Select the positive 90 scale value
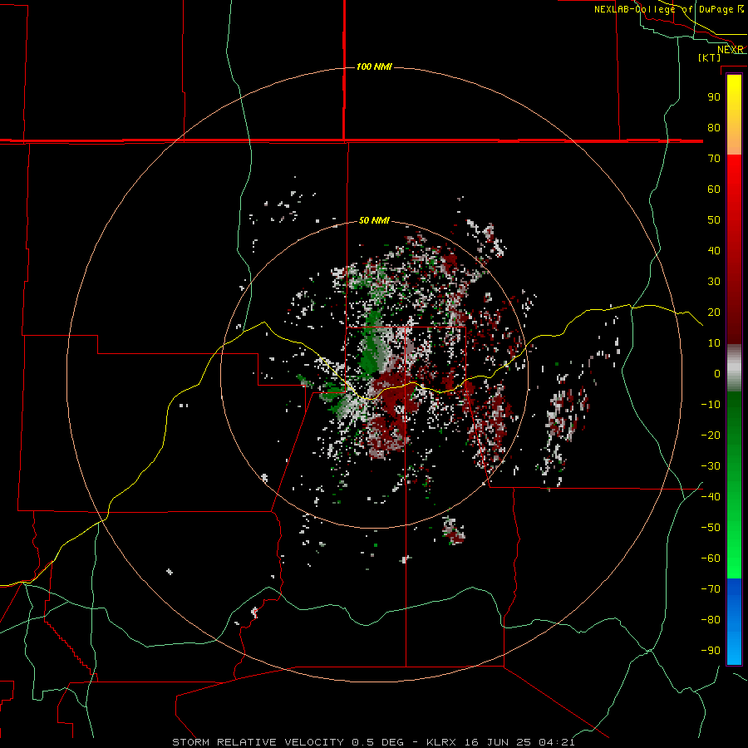748x748 pixels. 714,97
